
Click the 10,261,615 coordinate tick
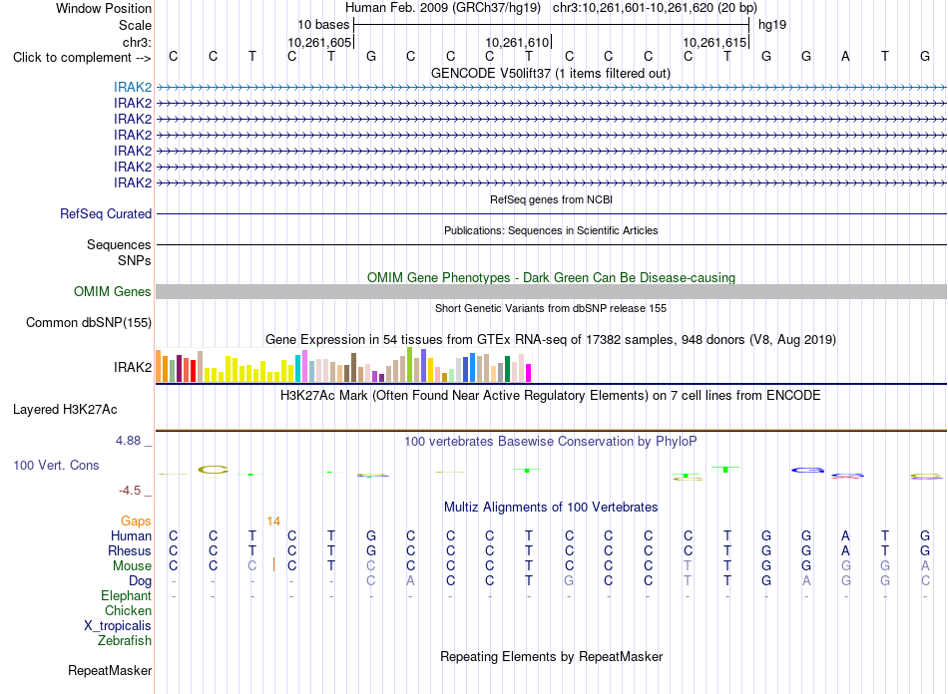[714, 42]
